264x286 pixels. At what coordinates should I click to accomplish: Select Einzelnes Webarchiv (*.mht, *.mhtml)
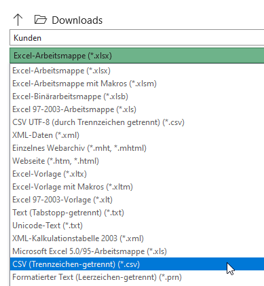137,148
